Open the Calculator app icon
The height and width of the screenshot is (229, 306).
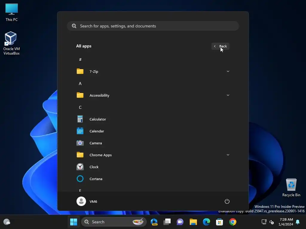coord(80,119)
